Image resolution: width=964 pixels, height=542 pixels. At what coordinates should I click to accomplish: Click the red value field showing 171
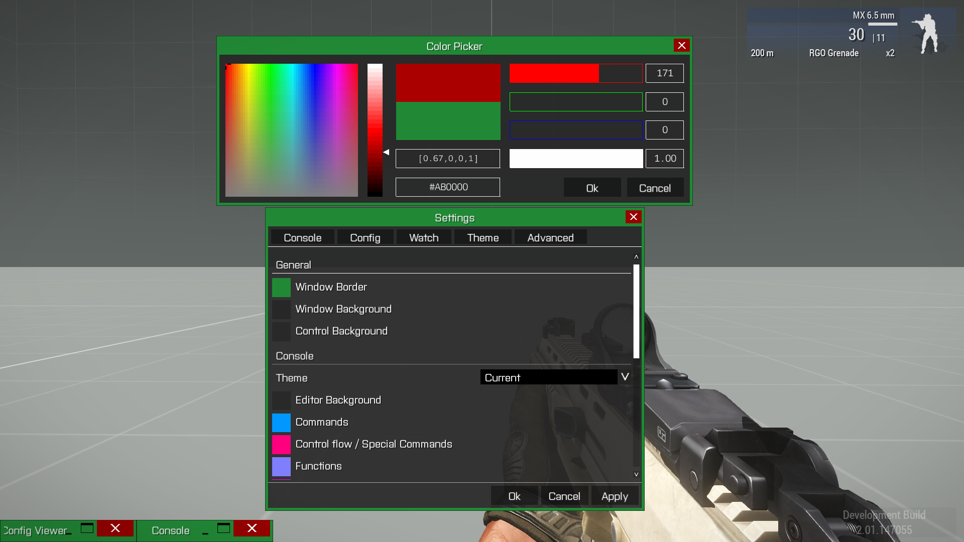point(665,73)
